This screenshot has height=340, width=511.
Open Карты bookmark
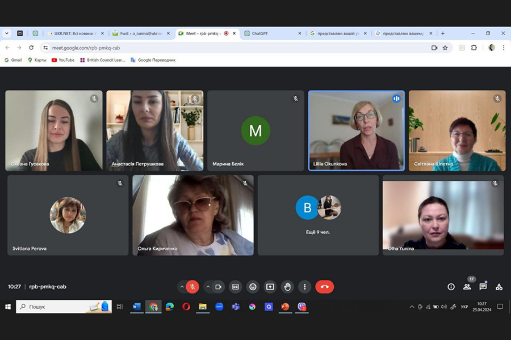click(x=37, y=60)
